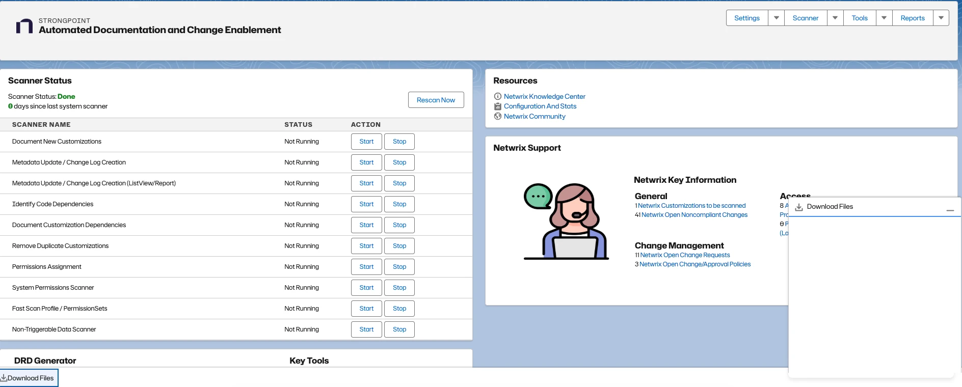Viewport: 962px width, 387px height.
Task: Click the info icon beside Netwrix Knowledge Center
Action: 498,96
